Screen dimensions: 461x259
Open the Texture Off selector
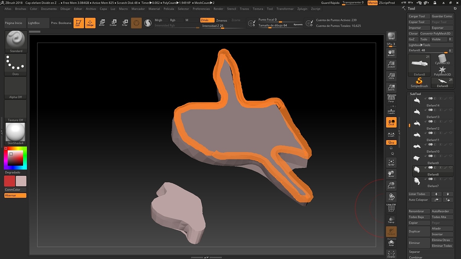pyautogui.click(x=16, y=111)
